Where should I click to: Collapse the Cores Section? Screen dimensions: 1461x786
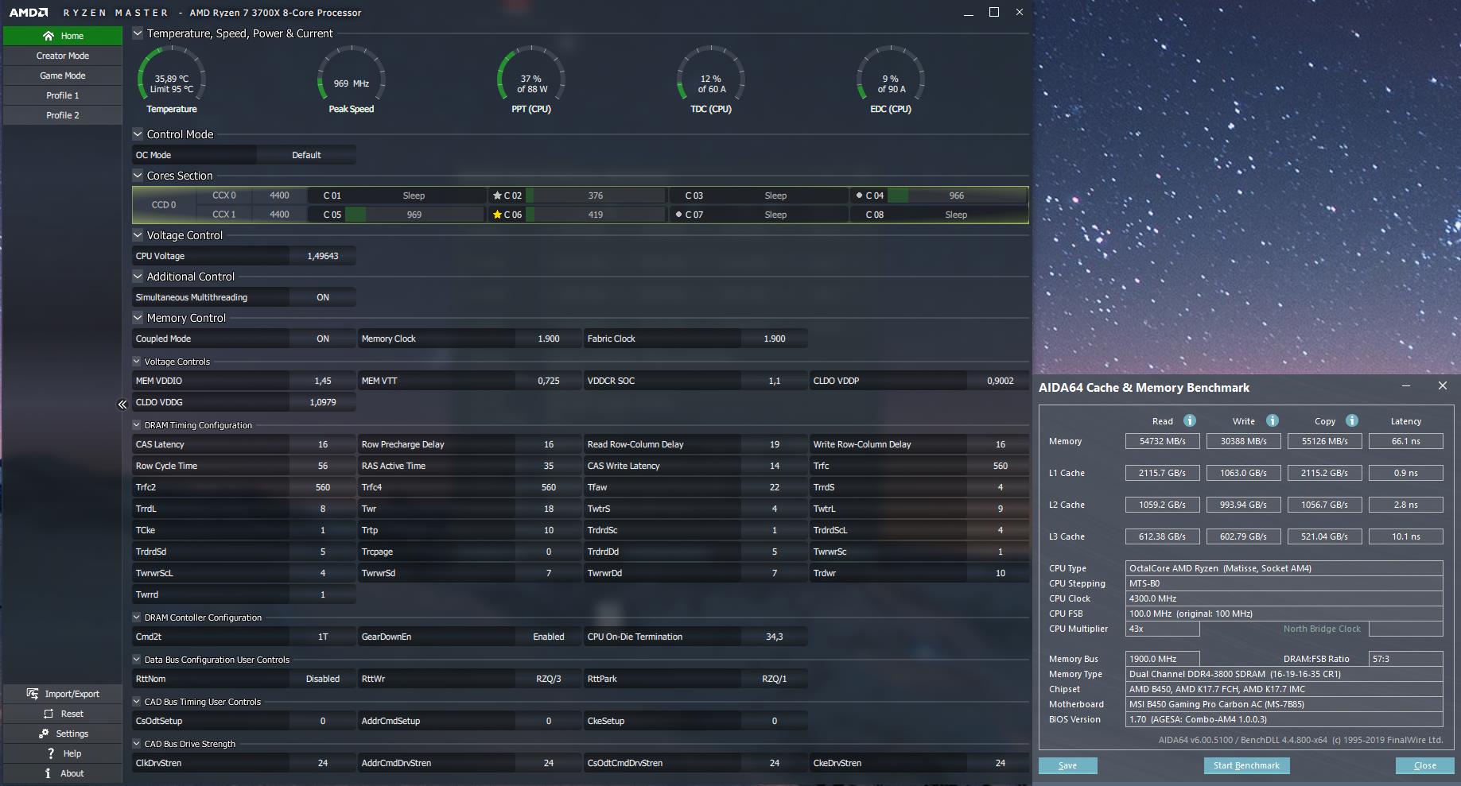138,176
